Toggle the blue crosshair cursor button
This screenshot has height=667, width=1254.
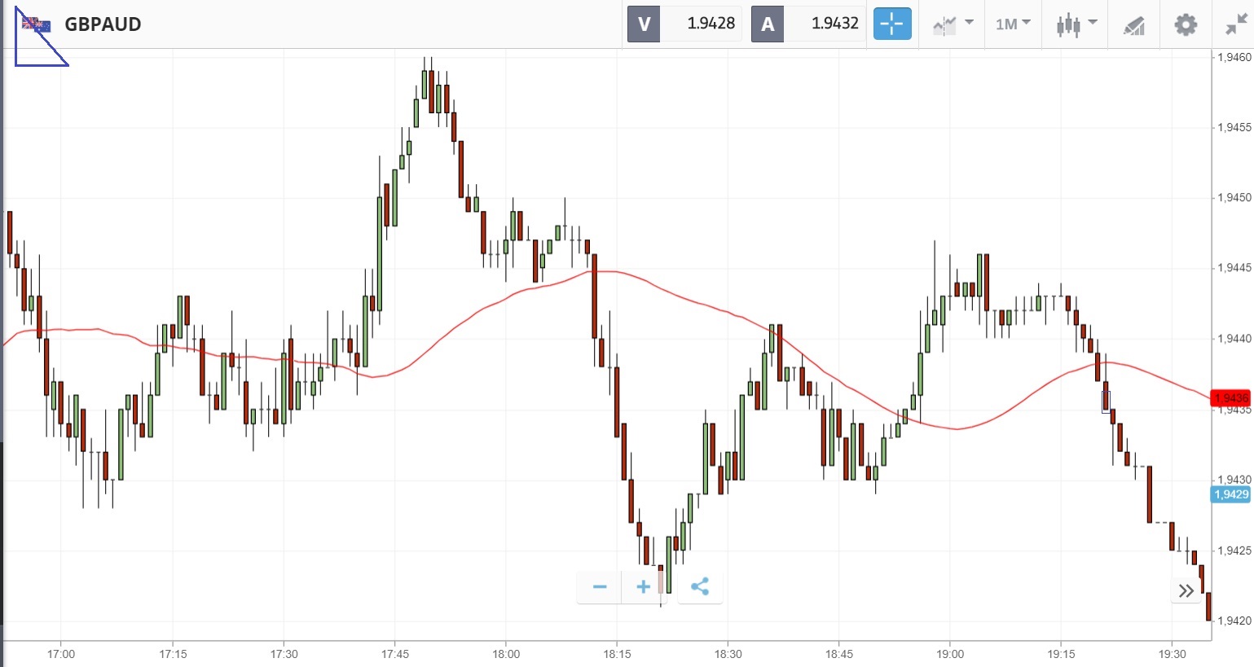click(891, 24)
